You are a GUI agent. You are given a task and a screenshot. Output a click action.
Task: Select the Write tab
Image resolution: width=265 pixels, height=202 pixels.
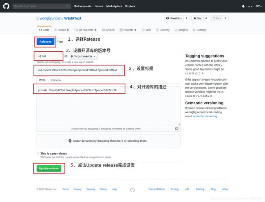[x=42, y=80]
